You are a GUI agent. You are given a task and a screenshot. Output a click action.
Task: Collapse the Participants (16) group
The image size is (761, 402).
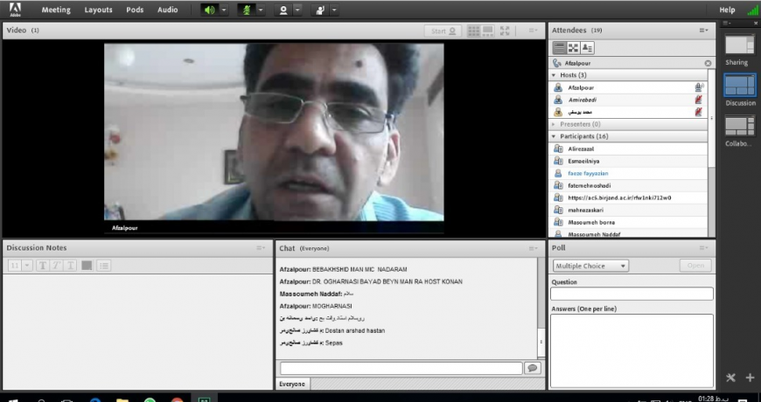[x=554, y=136]
